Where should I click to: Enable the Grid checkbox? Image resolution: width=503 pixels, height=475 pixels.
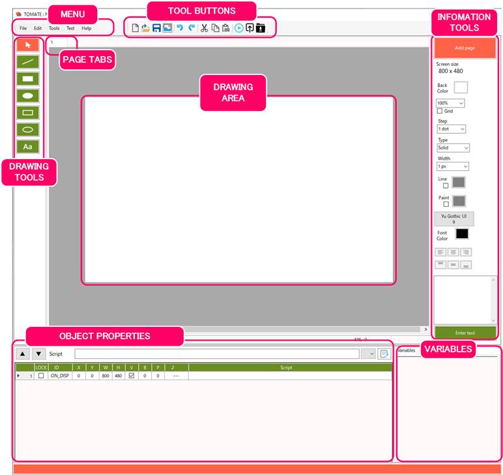[439, 112]
